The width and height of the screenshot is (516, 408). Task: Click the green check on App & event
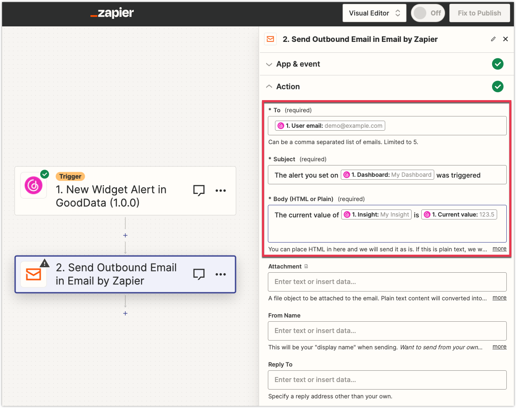(498, 64)
